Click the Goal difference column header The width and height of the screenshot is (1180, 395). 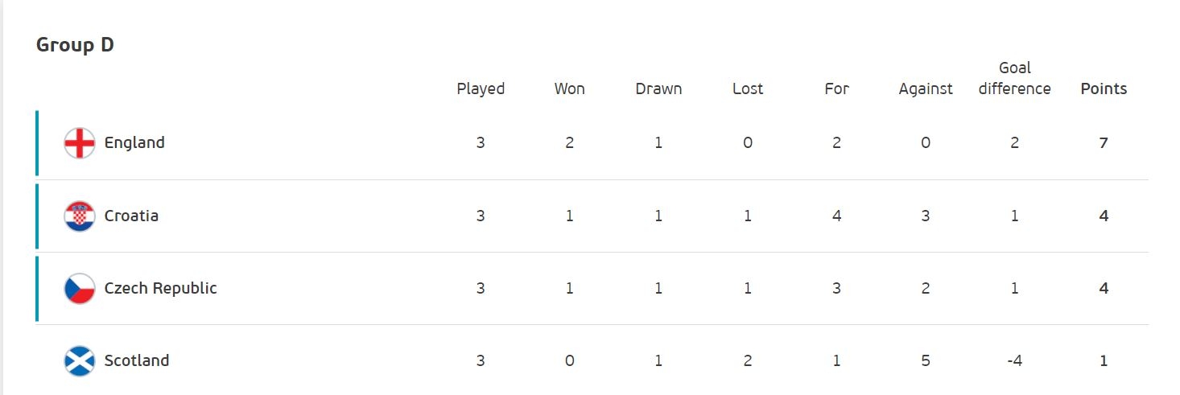1014,78
